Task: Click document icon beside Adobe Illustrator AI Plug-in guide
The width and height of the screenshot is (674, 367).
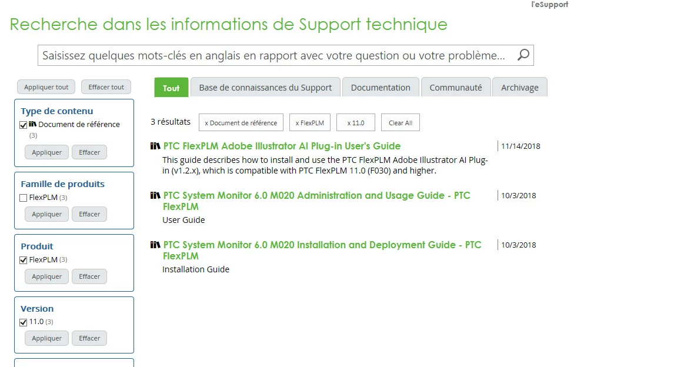Action: pyautogui.click(x=155, y=146)
